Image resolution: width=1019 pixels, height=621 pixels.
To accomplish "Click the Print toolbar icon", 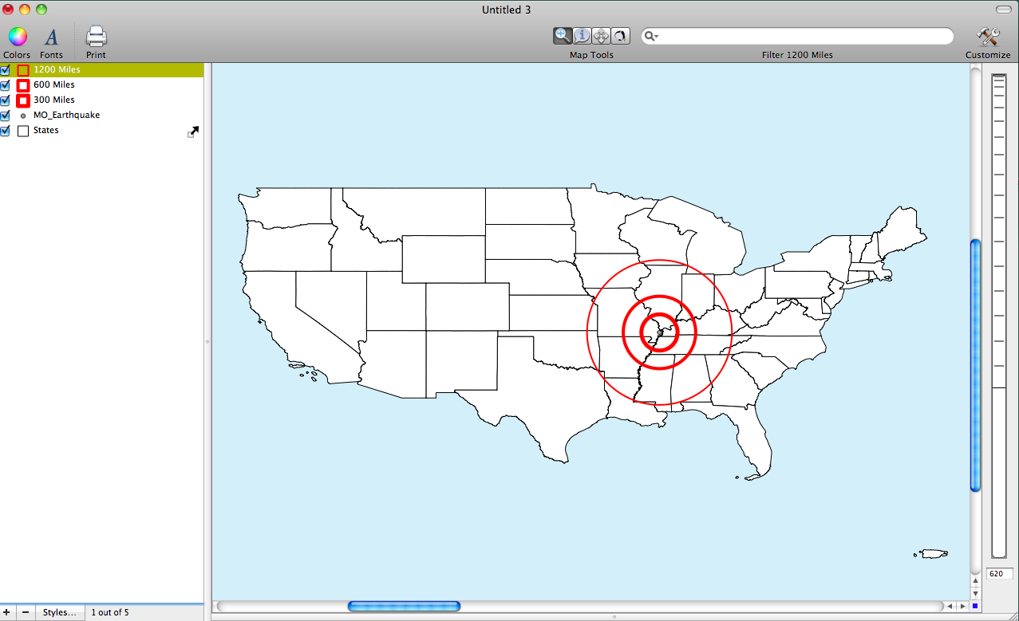I will tap(96, 37).
